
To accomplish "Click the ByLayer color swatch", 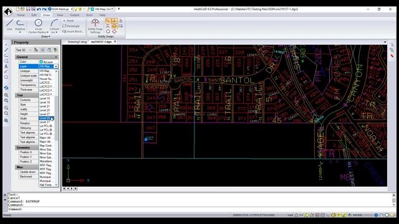I will (x=41, y=62).
